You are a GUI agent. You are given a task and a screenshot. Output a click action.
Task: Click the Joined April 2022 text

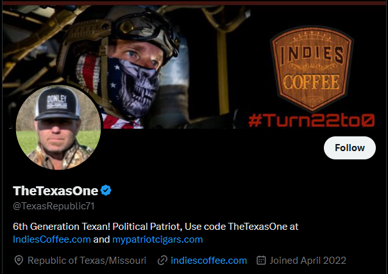pos(308,261)
